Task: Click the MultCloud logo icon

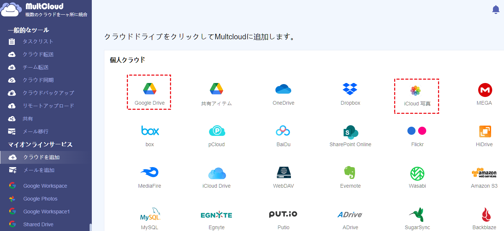Action: tap(11, 10)
